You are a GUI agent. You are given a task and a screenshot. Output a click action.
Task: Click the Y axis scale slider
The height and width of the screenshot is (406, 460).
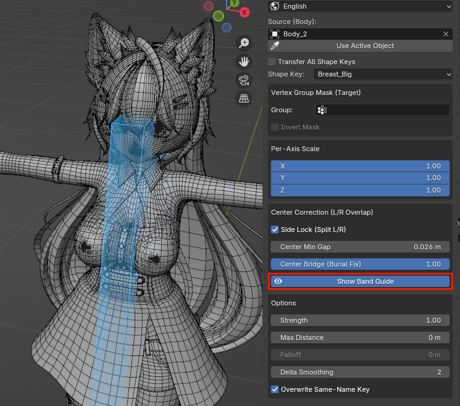(x=360, y=178)
